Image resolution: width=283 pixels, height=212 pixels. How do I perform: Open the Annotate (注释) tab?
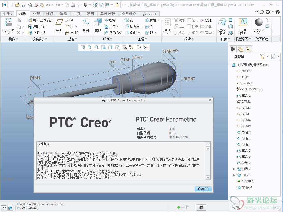pyautogui.click(x=50, y=14)
